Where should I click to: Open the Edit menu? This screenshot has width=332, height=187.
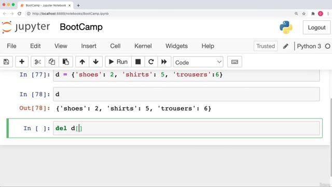tap(35, 46)
